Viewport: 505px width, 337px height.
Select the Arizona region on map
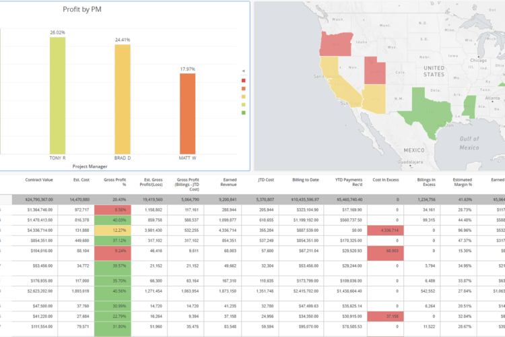374,98
